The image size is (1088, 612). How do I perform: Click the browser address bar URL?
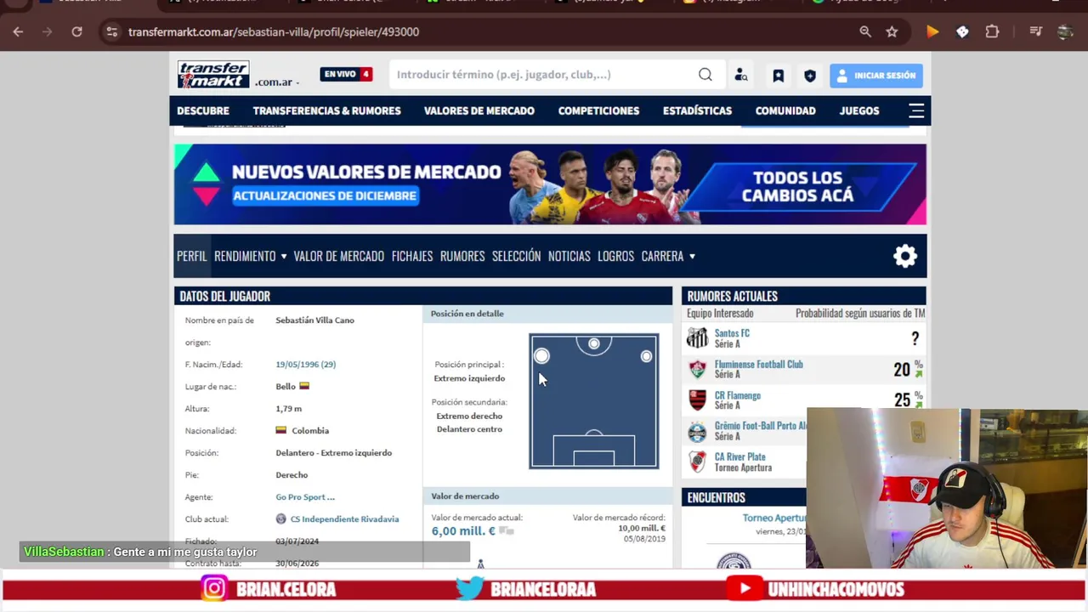274,31
